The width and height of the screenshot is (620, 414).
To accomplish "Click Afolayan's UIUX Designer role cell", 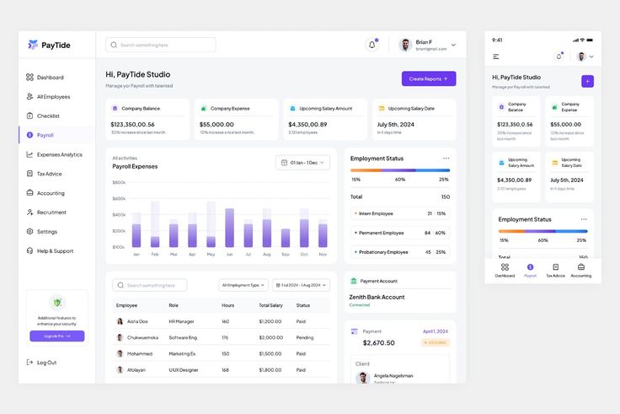I will click(184, 369).
